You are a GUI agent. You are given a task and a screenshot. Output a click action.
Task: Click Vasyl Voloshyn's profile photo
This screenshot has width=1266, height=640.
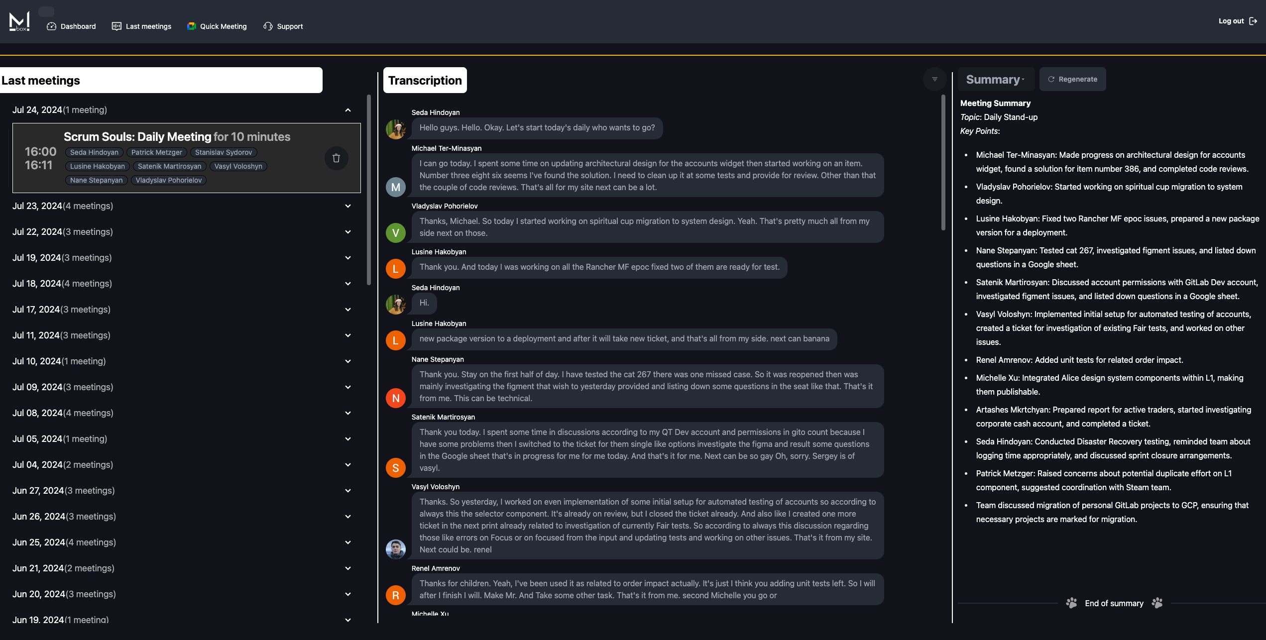point(396,549)
